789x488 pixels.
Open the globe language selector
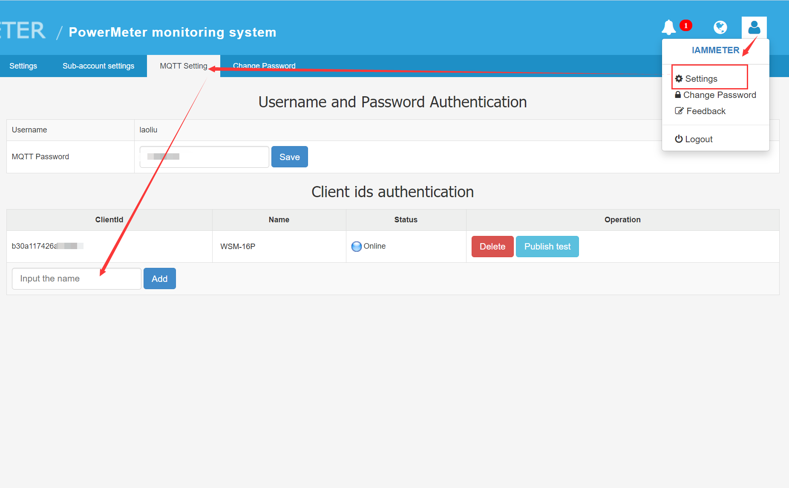pos(720,28)
